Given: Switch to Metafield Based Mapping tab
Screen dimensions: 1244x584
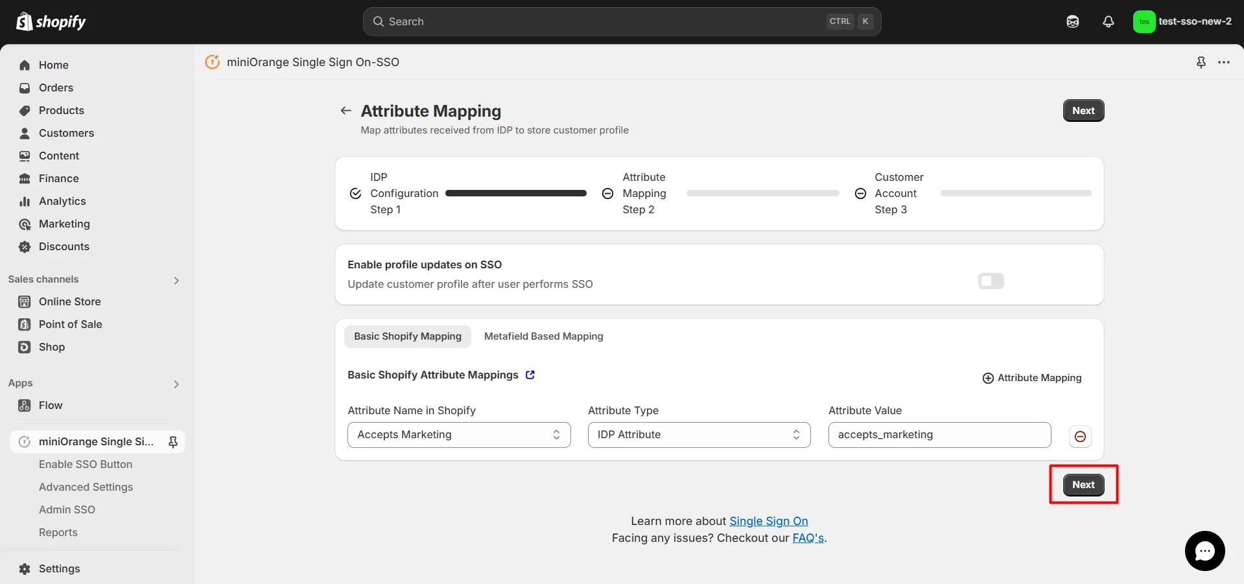Looking at the screenshot, I should click(544, 336).
